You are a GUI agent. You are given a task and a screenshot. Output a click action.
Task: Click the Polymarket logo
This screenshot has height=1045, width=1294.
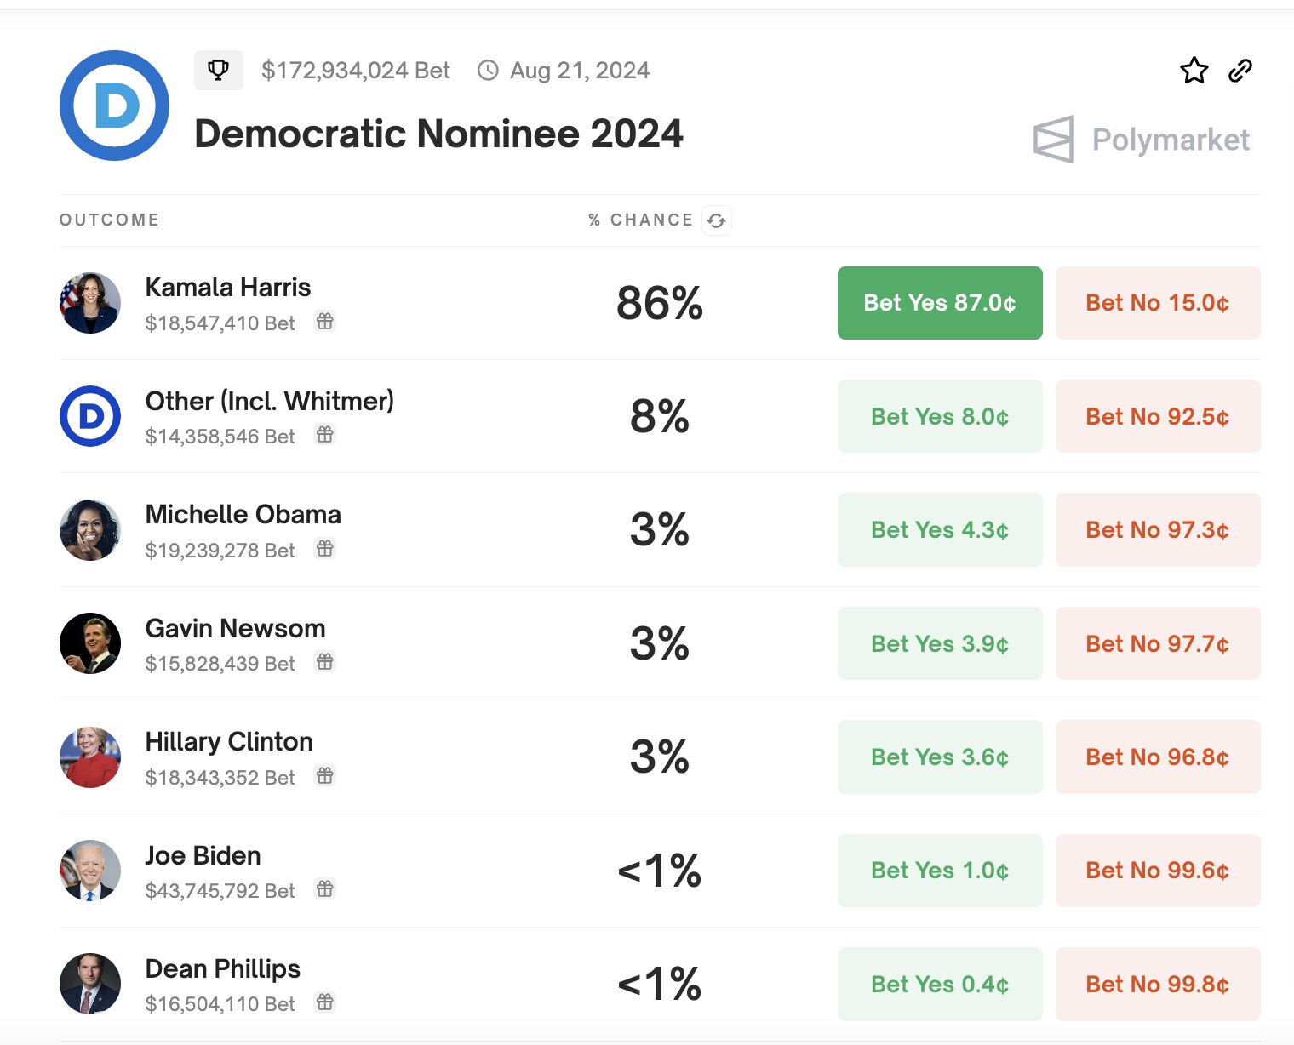1142,140
